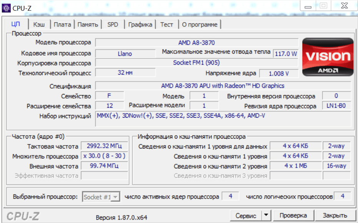Select the Память tab
This screenshot has width=358, height=223.
(88, 25)
